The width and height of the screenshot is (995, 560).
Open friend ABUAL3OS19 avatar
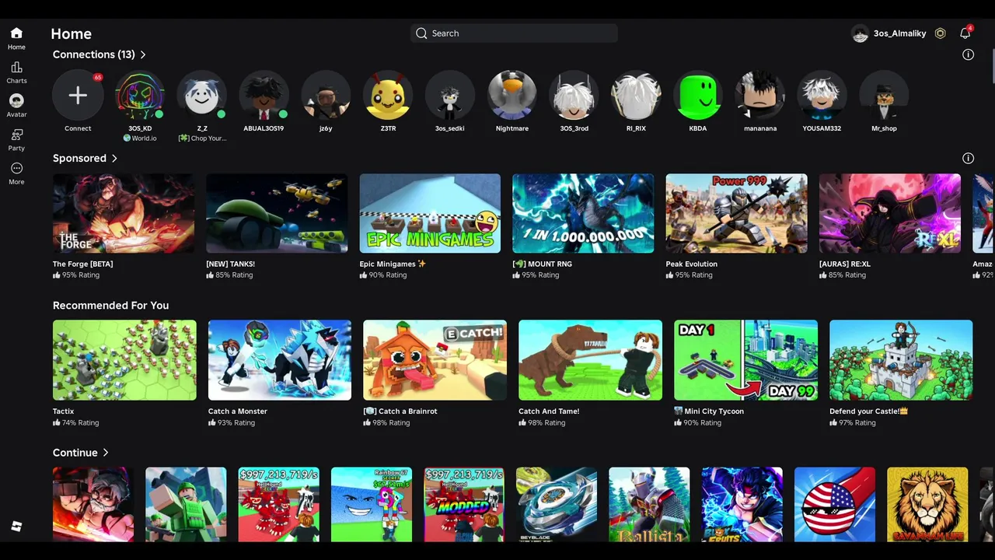click(264, 95)
